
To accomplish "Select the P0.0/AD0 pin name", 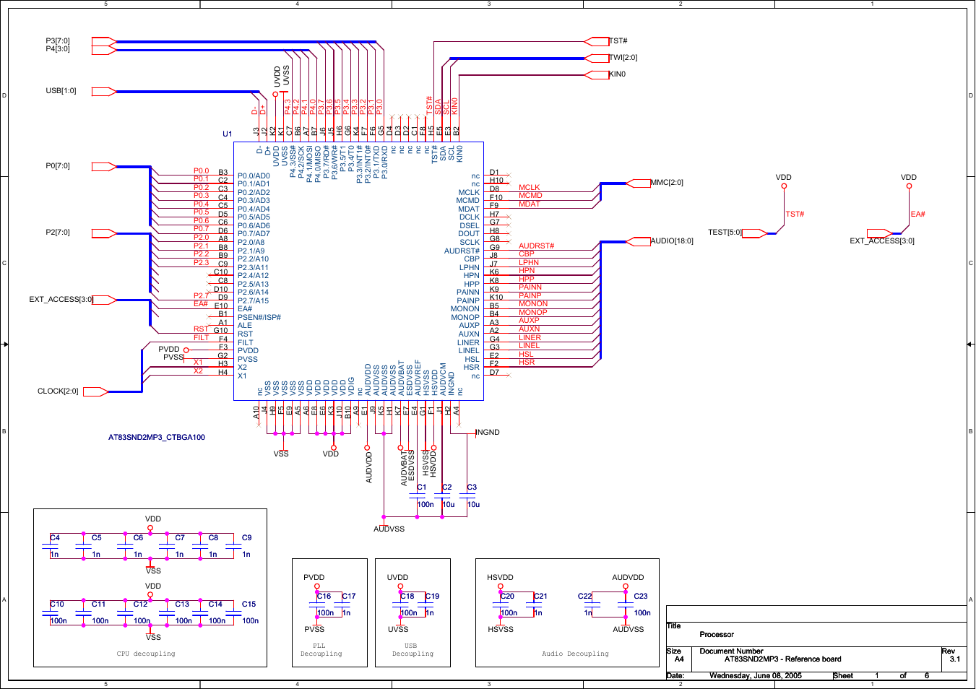I will 254,175.
